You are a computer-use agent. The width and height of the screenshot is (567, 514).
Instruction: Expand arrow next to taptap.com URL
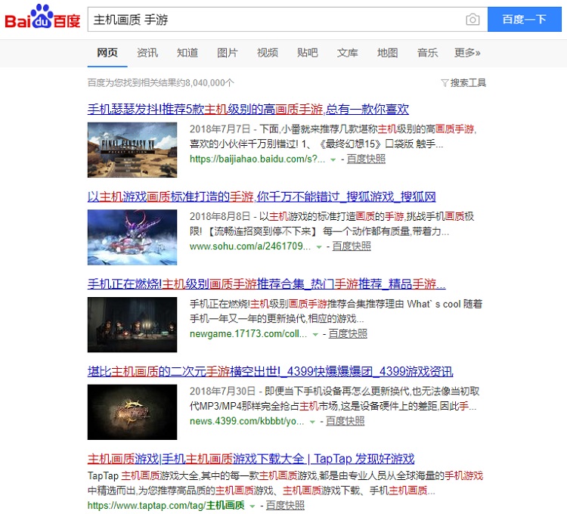point(253,506)
